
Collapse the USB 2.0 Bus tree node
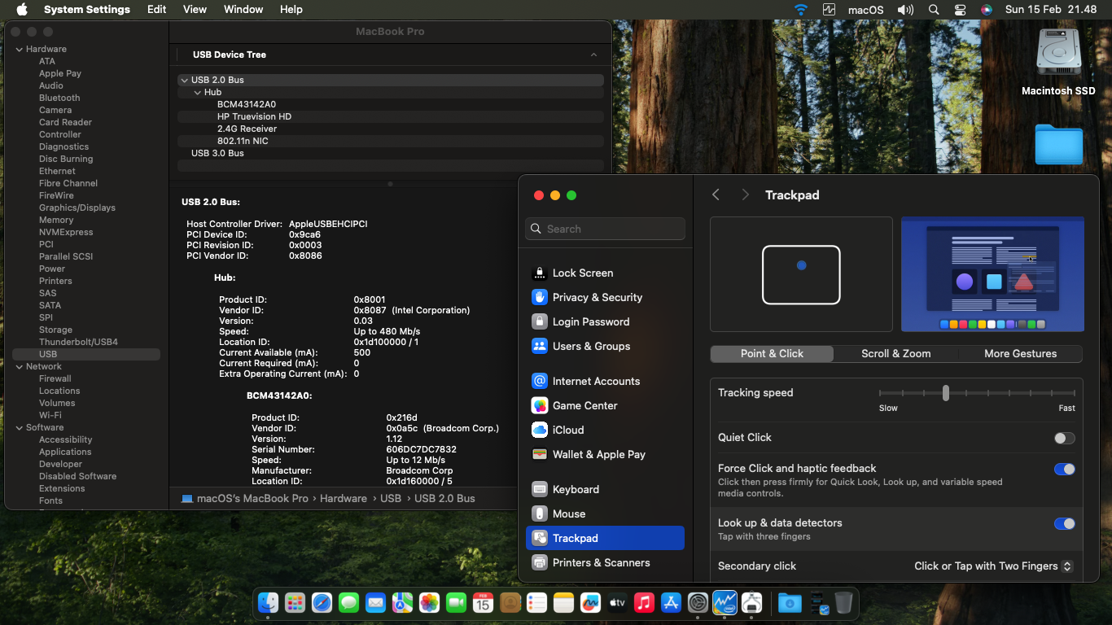(184, 80)
